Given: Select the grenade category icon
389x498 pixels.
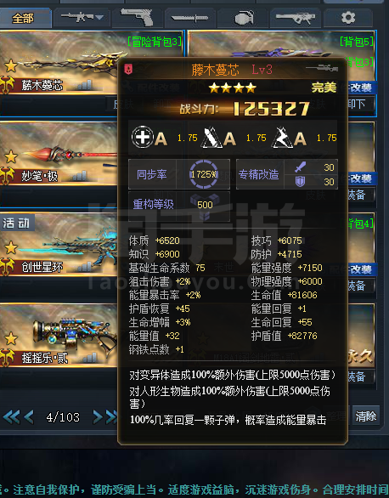Looking at the screenshot, I should 243,18.
